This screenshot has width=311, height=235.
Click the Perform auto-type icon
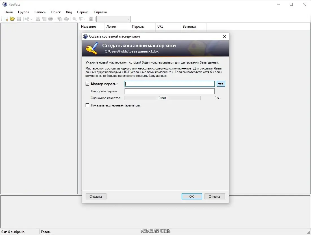(x=66, y=19)
